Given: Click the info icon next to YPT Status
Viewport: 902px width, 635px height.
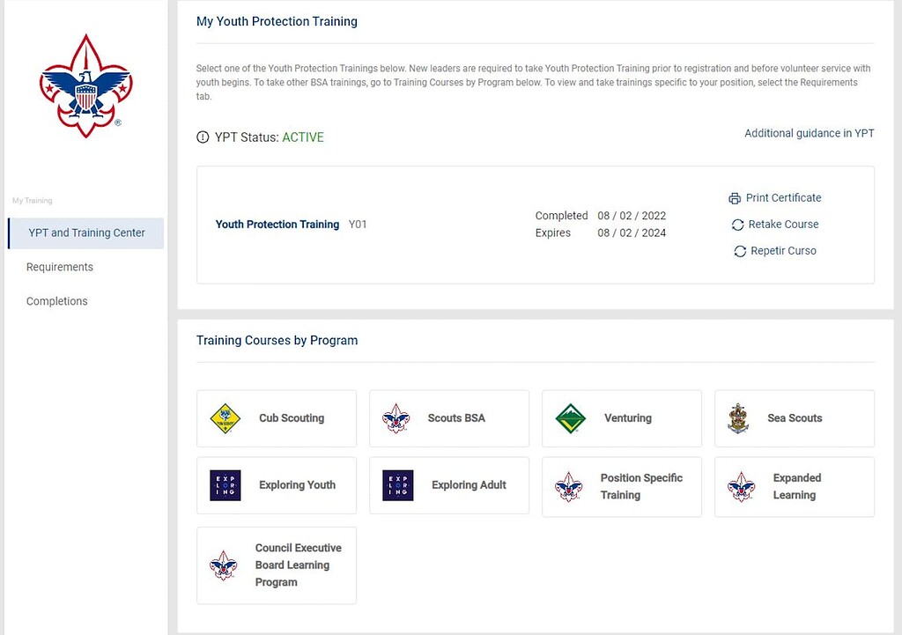Looking at the screenshot, I should (x=201, y=137).
